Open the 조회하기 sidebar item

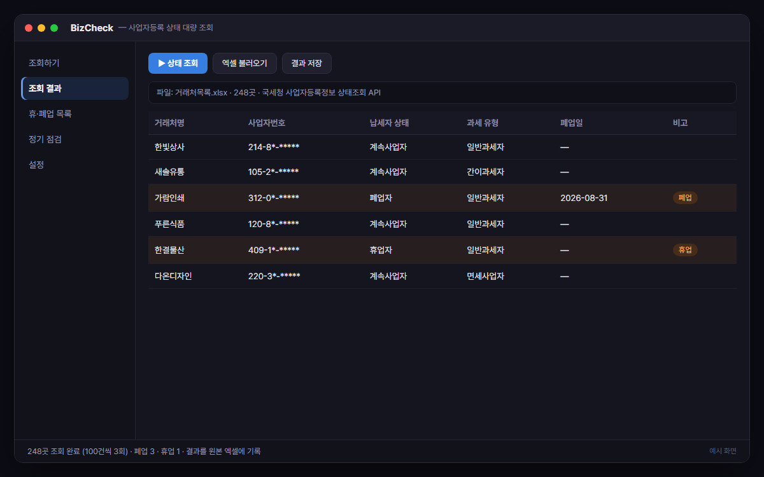(75, 64)
